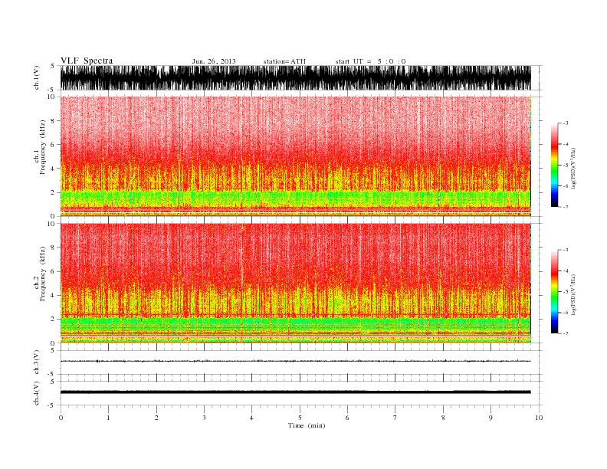Viewport: 607px width, 469px height.
Task: Click the ch.1 black waveform strip at the top
Action: point(295,77)
